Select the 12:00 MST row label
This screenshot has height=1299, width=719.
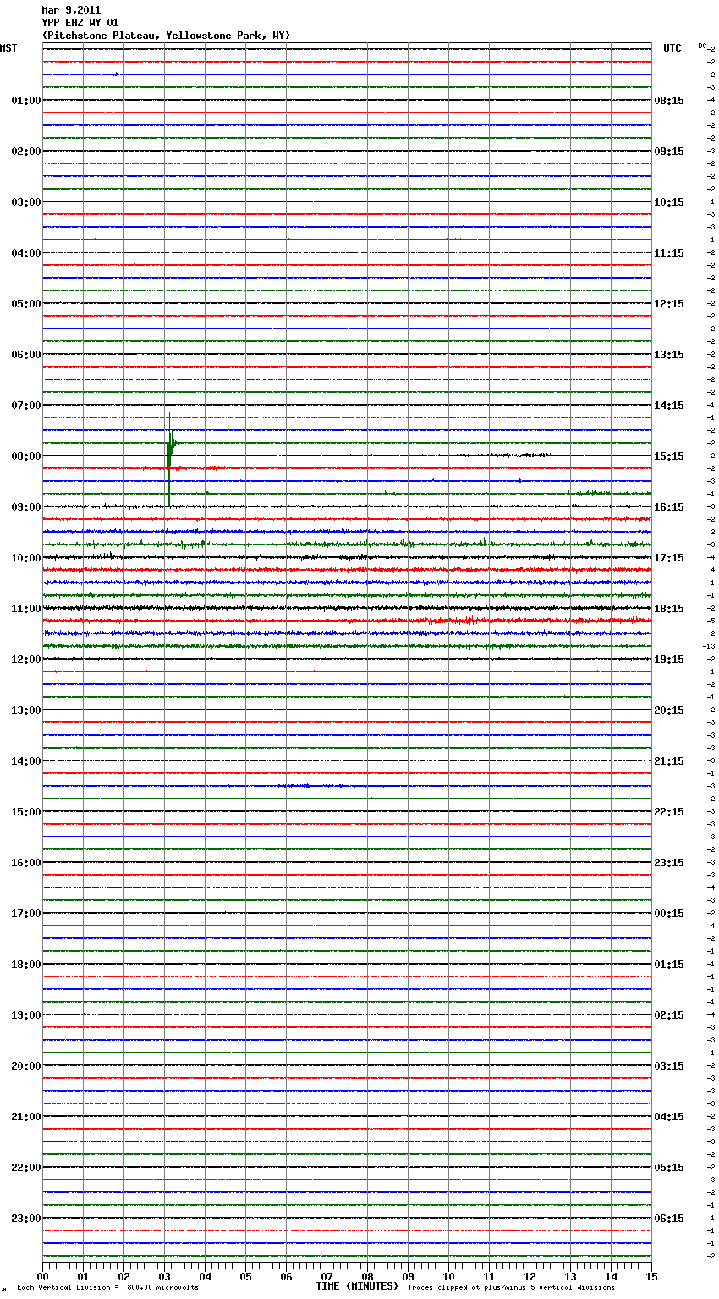(26, 660)
